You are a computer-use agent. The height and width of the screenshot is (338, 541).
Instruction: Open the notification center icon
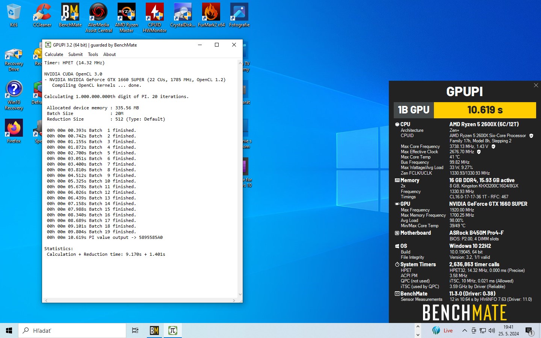coord(529,330)
